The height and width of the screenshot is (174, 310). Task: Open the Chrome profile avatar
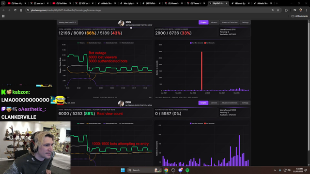[x=301, y=10]
